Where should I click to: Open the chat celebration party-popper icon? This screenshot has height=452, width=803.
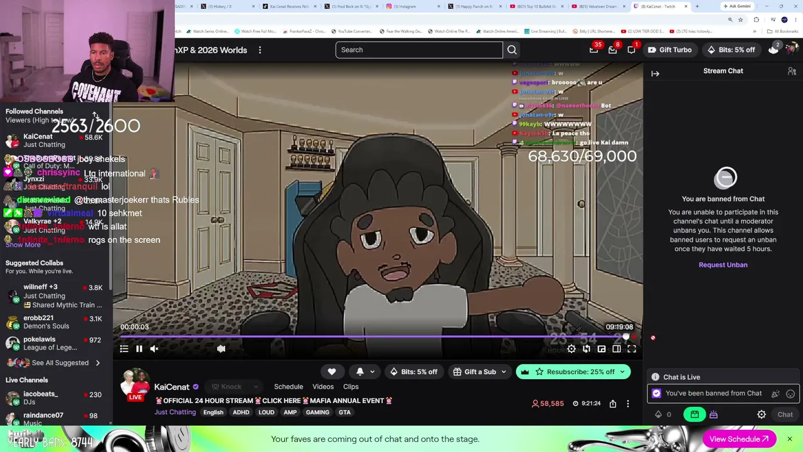pos(775,394)
